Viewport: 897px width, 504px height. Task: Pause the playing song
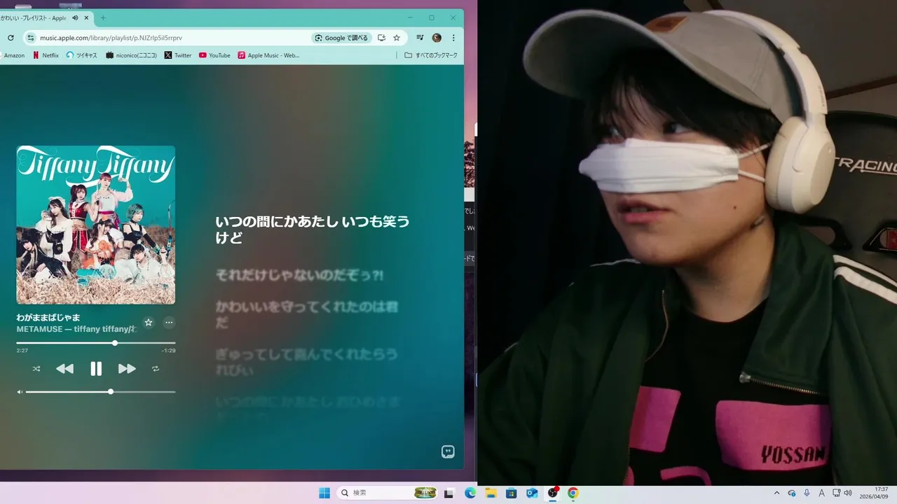coord(96,369)
